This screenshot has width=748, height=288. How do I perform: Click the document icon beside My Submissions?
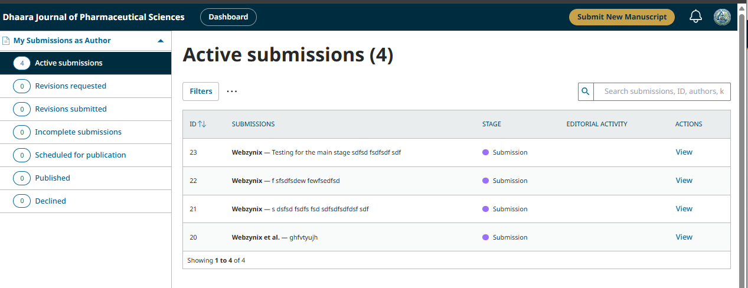click(x=6, y=41)
